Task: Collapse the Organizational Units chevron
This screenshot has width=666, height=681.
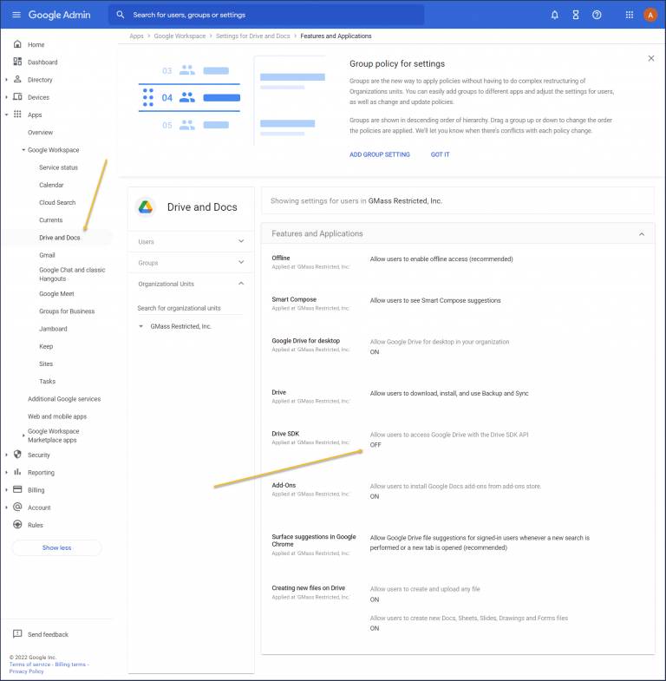Action: coord(241,283)
